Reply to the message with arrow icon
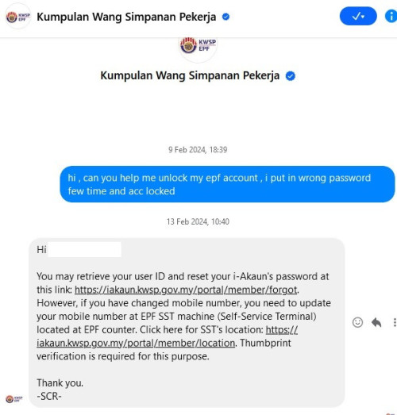 click(x=376, y=322)
